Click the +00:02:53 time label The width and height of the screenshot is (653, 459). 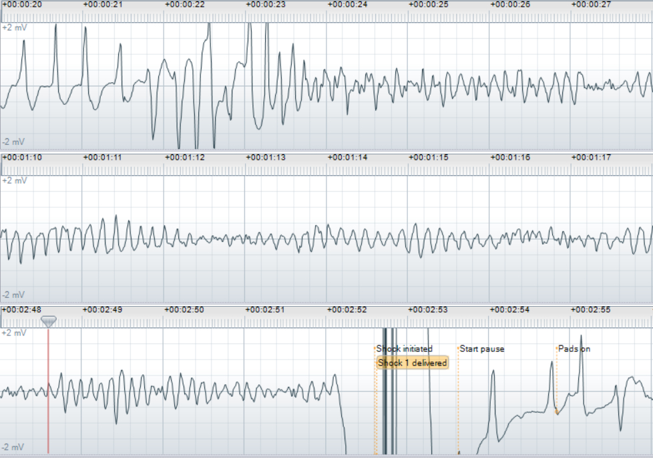point(428,310)
